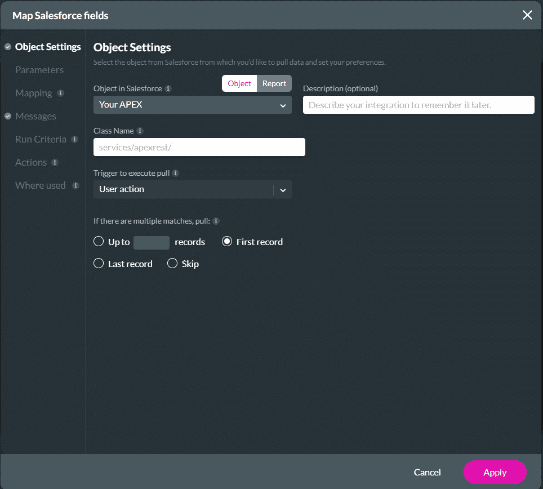Click info icon beside Mapping in sidebar
This screenshot has height=489, width=543.
click(61, 93)
